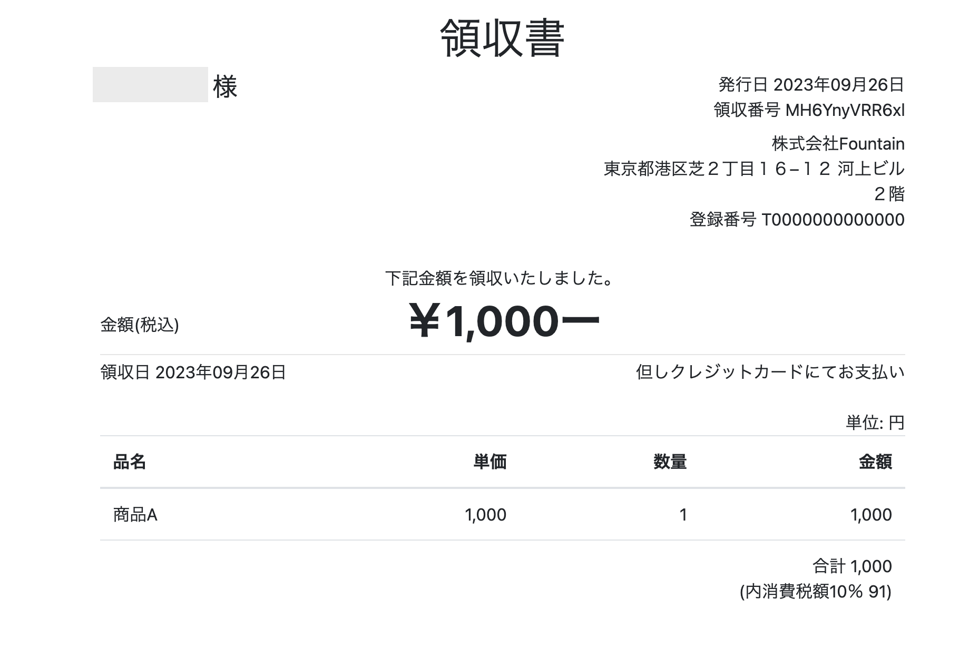Screen dimensions: 979x647
Task: Select the 東京都港区芝 address line
Action: tap(753, 169)
